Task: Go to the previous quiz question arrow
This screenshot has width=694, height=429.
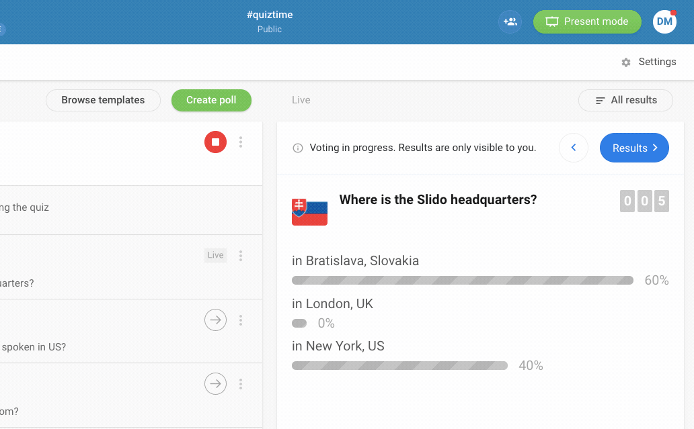Action: point(574,148)
